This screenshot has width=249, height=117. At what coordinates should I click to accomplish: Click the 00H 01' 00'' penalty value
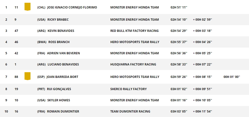pyautogui.click(x=232, y=77)
